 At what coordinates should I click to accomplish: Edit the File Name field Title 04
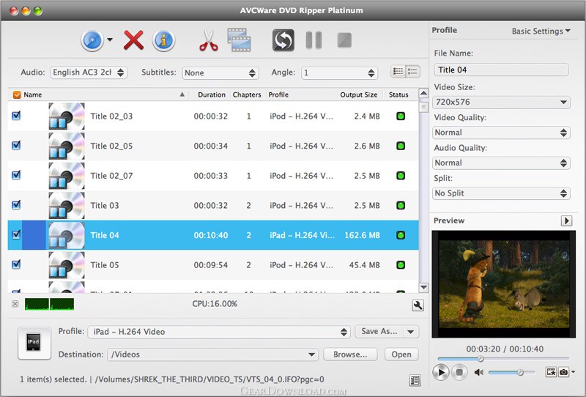click(501, 70)
